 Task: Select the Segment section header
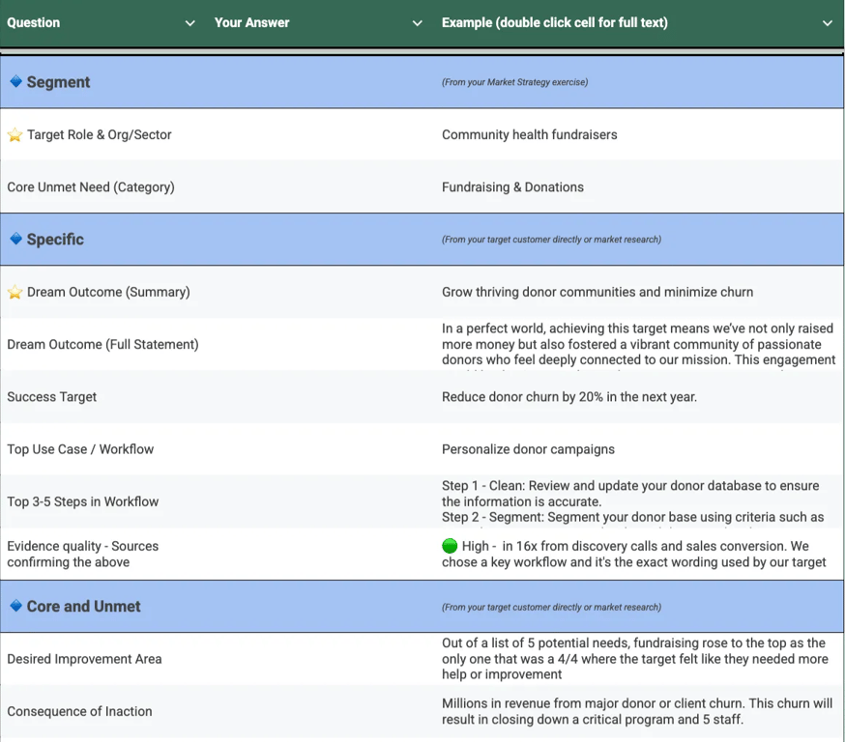pyautogui.click(x=59, y=83)
